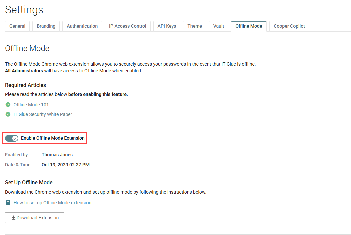The height and width of the screenshot is (235, 351).
Task: Go to the IP Access Control tab
Action: click(x=127, y=26)
